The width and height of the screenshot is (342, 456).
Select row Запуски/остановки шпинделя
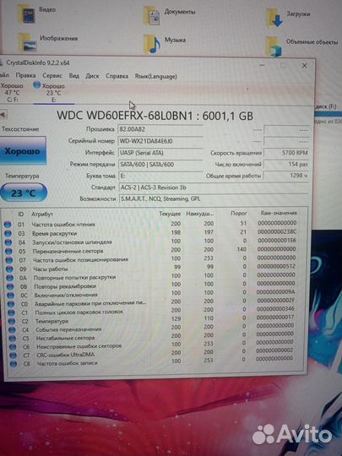pyautogui.click(x=150, y=242)
